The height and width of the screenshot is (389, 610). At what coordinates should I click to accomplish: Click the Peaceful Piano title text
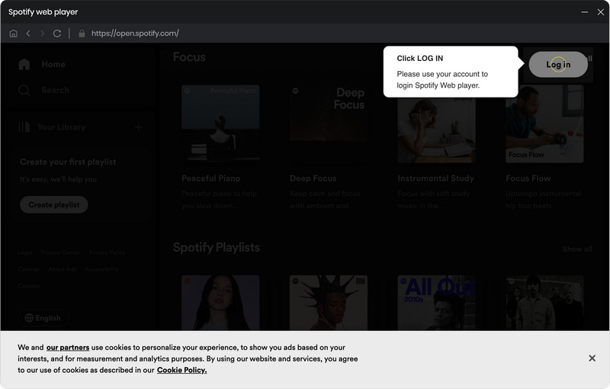click(211, 178)
